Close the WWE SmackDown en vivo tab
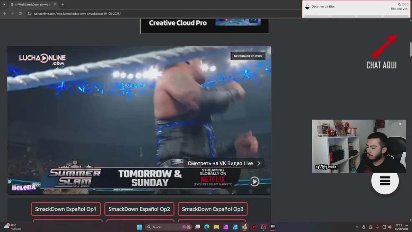 coord(55,5)
